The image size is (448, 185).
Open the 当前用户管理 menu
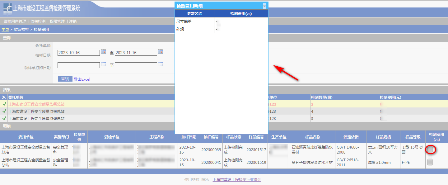coord(15,21)
